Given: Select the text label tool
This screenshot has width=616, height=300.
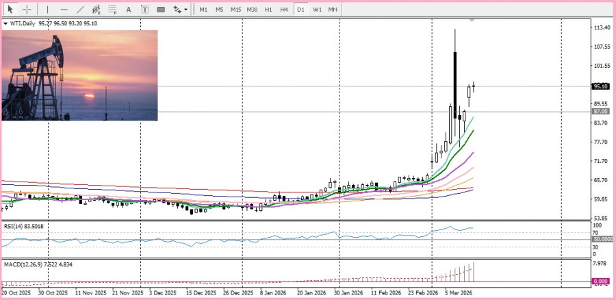Looking at the screenshot, I should point(144,10).
